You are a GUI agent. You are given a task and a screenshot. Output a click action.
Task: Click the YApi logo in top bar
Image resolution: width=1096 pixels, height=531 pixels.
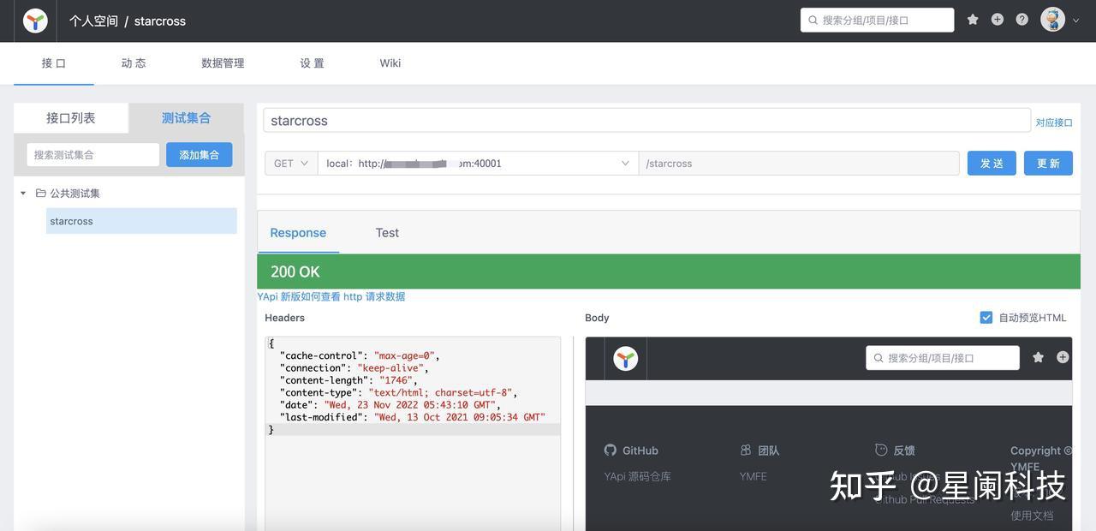point(35,21)
